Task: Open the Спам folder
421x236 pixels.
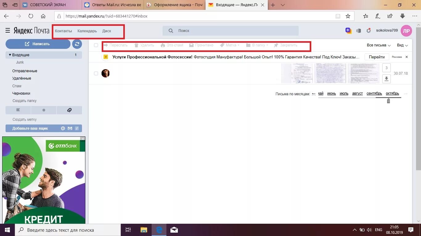Action: 17,86
